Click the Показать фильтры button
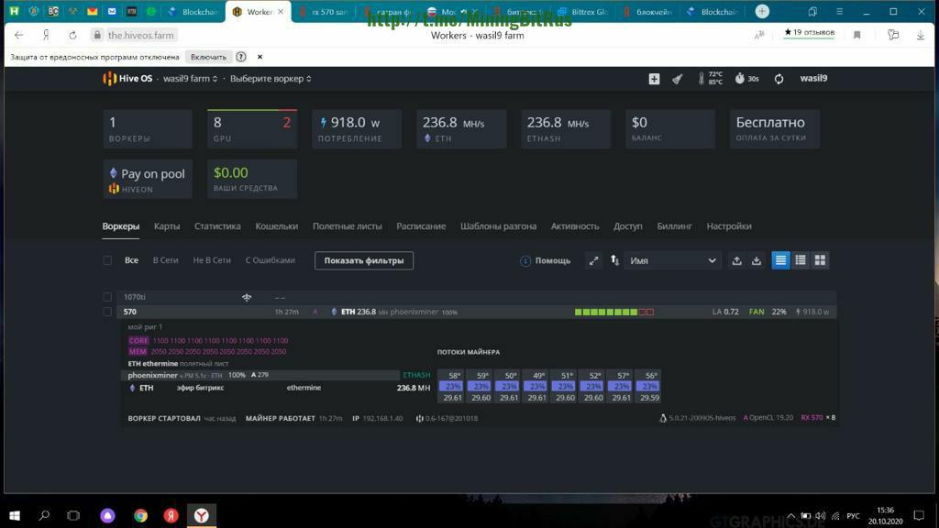 click(364, 260)
